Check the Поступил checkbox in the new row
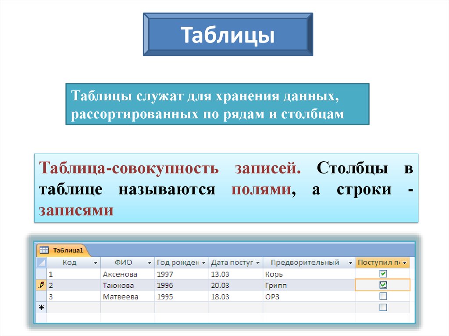This screenshot has height=336, width=449. 383,308
